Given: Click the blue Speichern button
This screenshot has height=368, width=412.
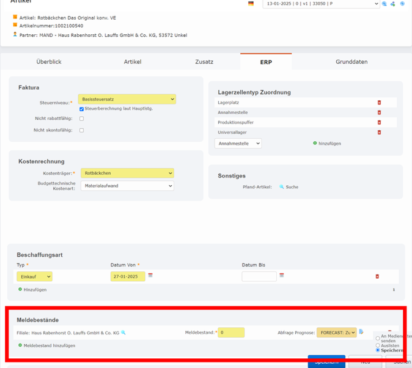Looking at the screenshot, I should 326,362.
